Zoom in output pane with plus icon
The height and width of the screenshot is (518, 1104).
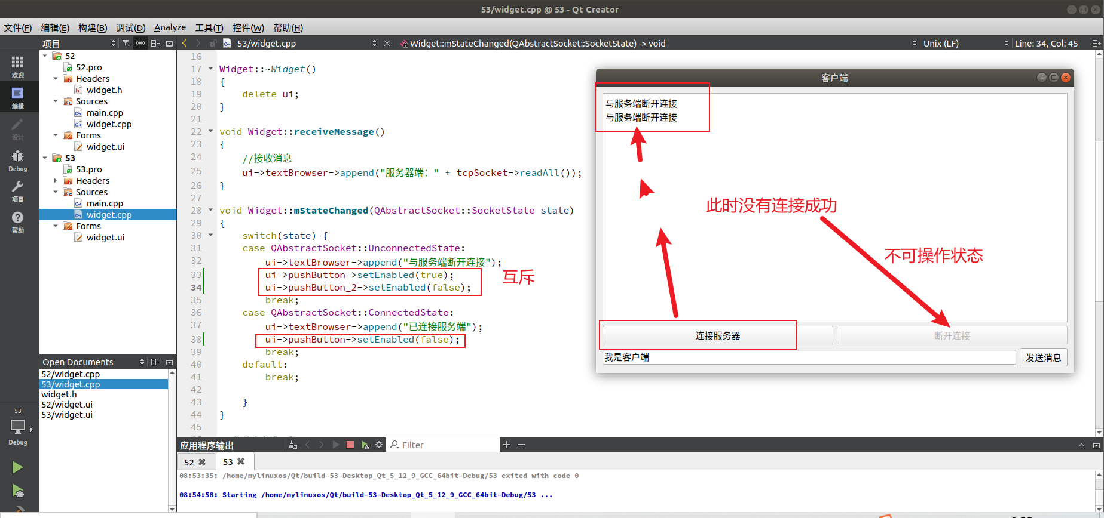pyautogui.click(x=507, y=445)
